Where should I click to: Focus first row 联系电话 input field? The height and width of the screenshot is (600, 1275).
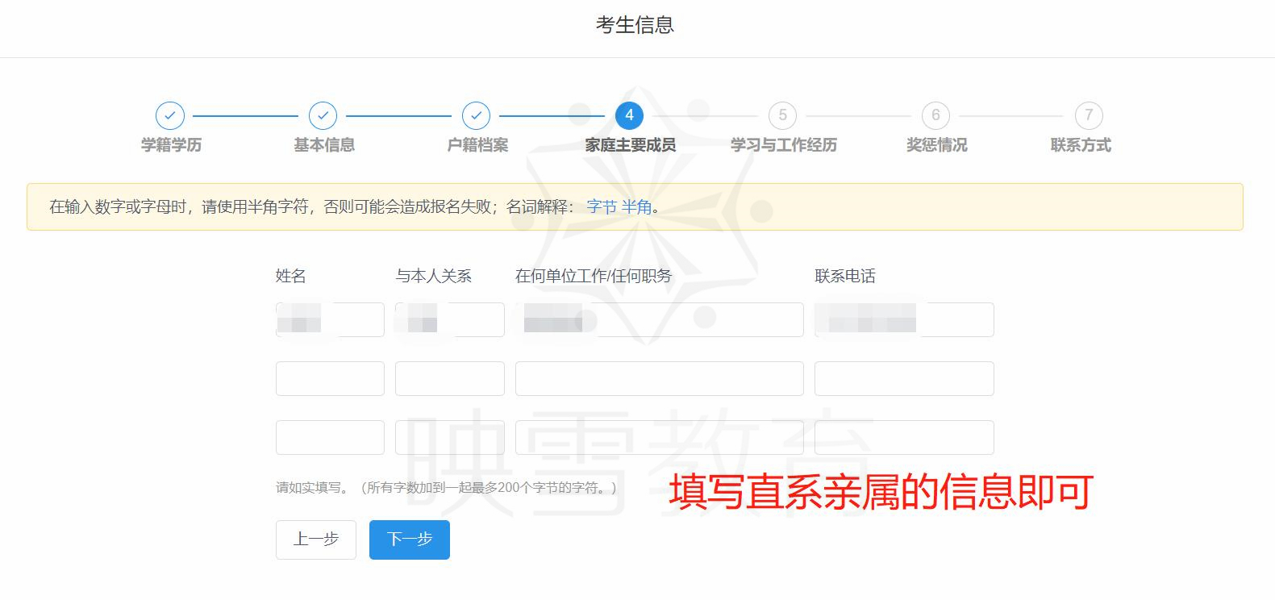[x=904, y=319]
